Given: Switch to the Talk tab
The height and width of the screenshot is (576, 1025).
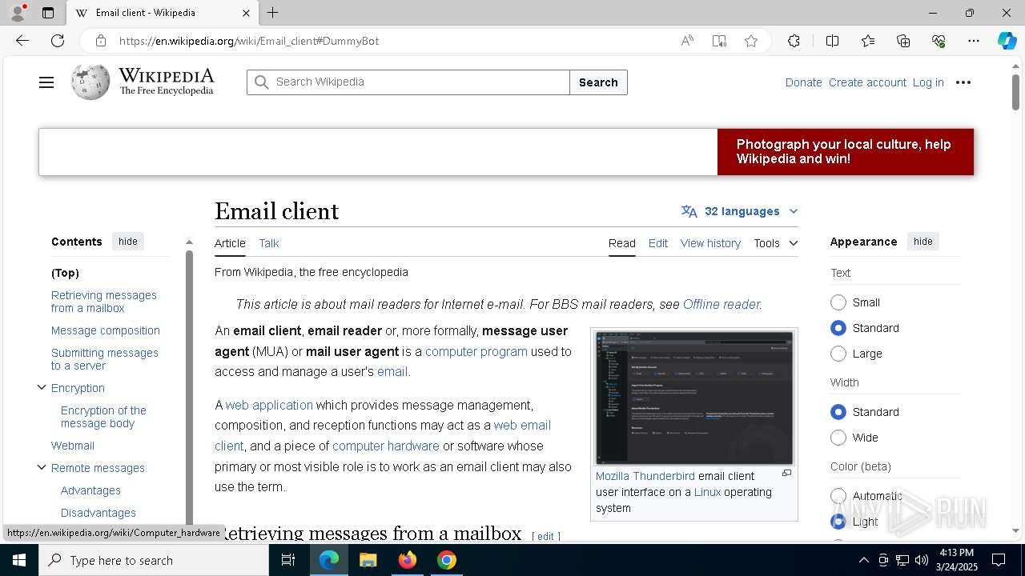Looking at the screenshot, I should [269, 243].
